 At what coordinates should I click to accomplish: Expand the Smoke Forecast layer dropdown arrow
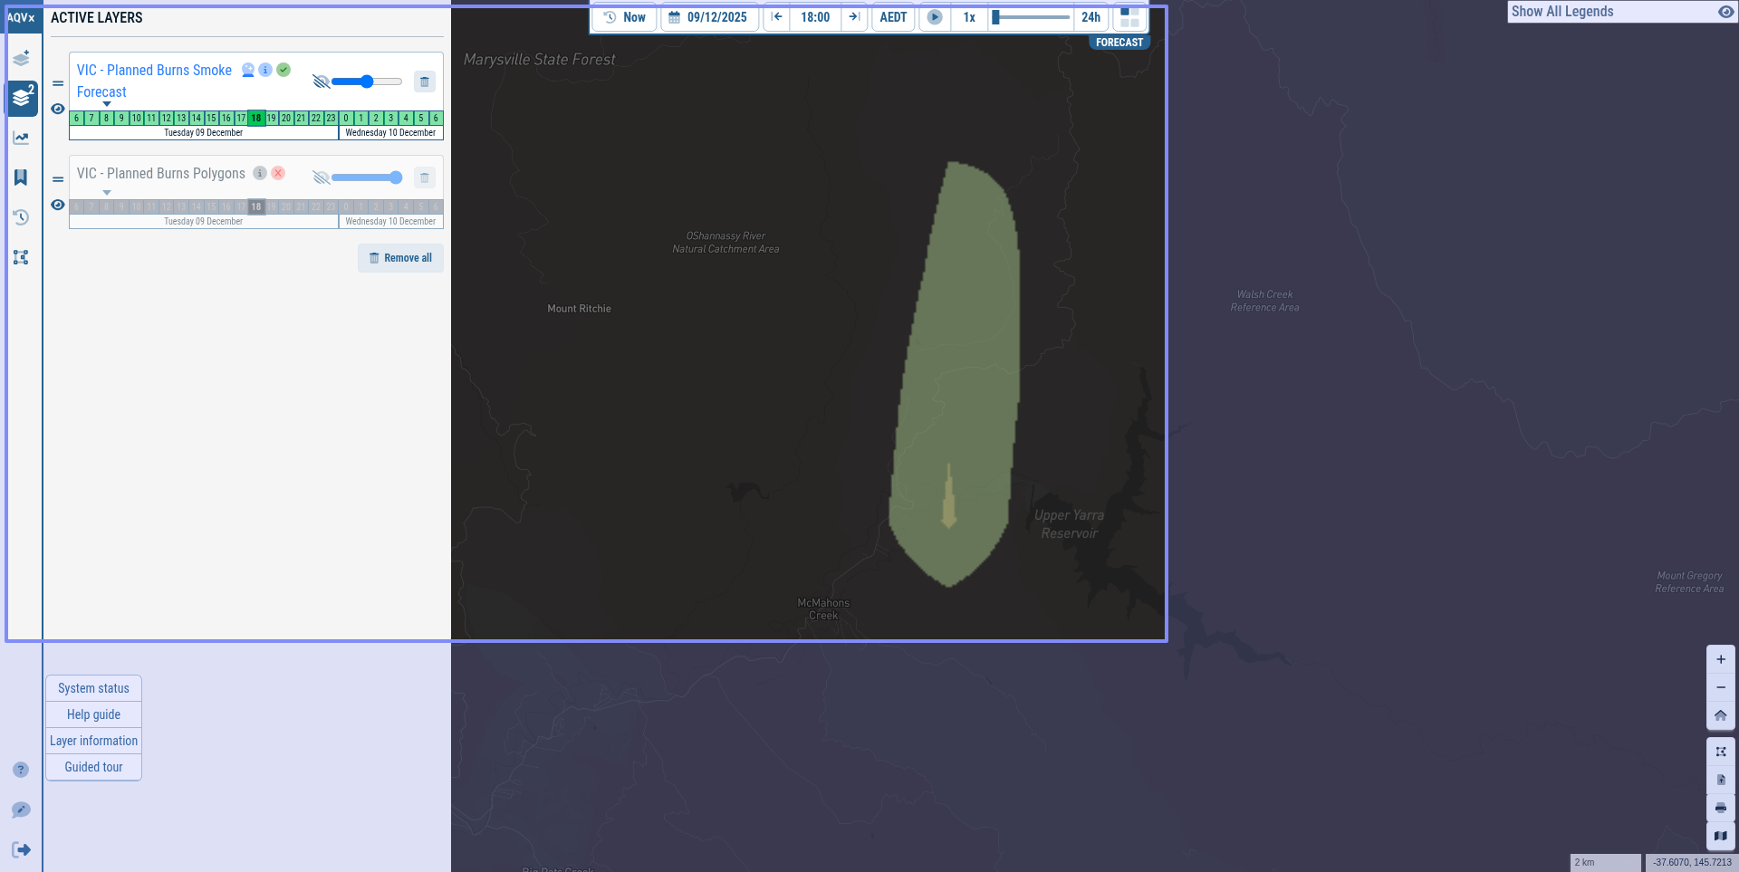point(107,104)
